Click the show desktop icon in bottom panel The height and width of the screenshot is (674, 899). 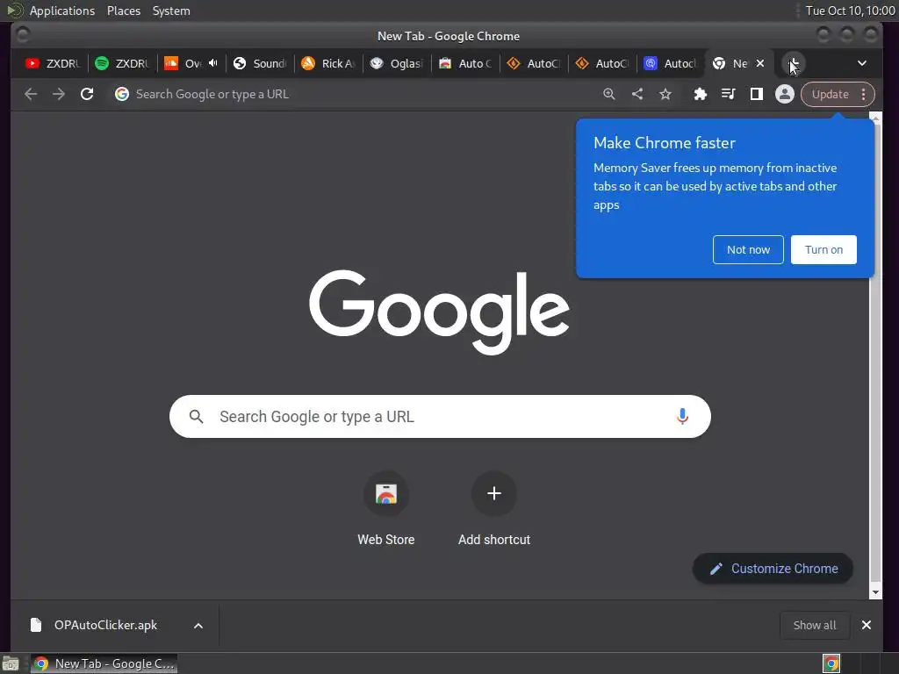click(11, 663)
